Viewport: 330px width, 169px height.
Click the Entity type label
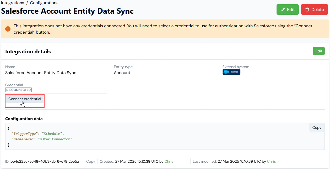(123, 67)
